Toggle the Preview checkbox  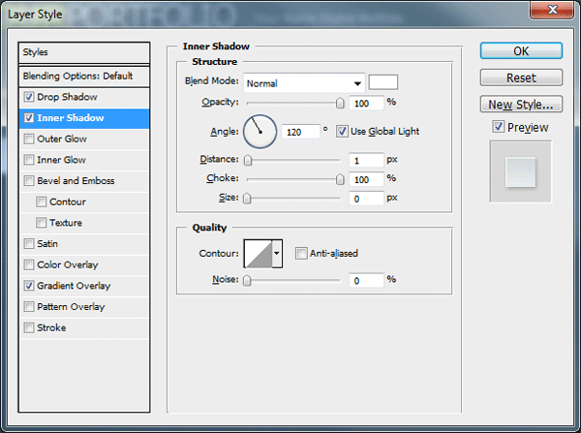point(498,127)
